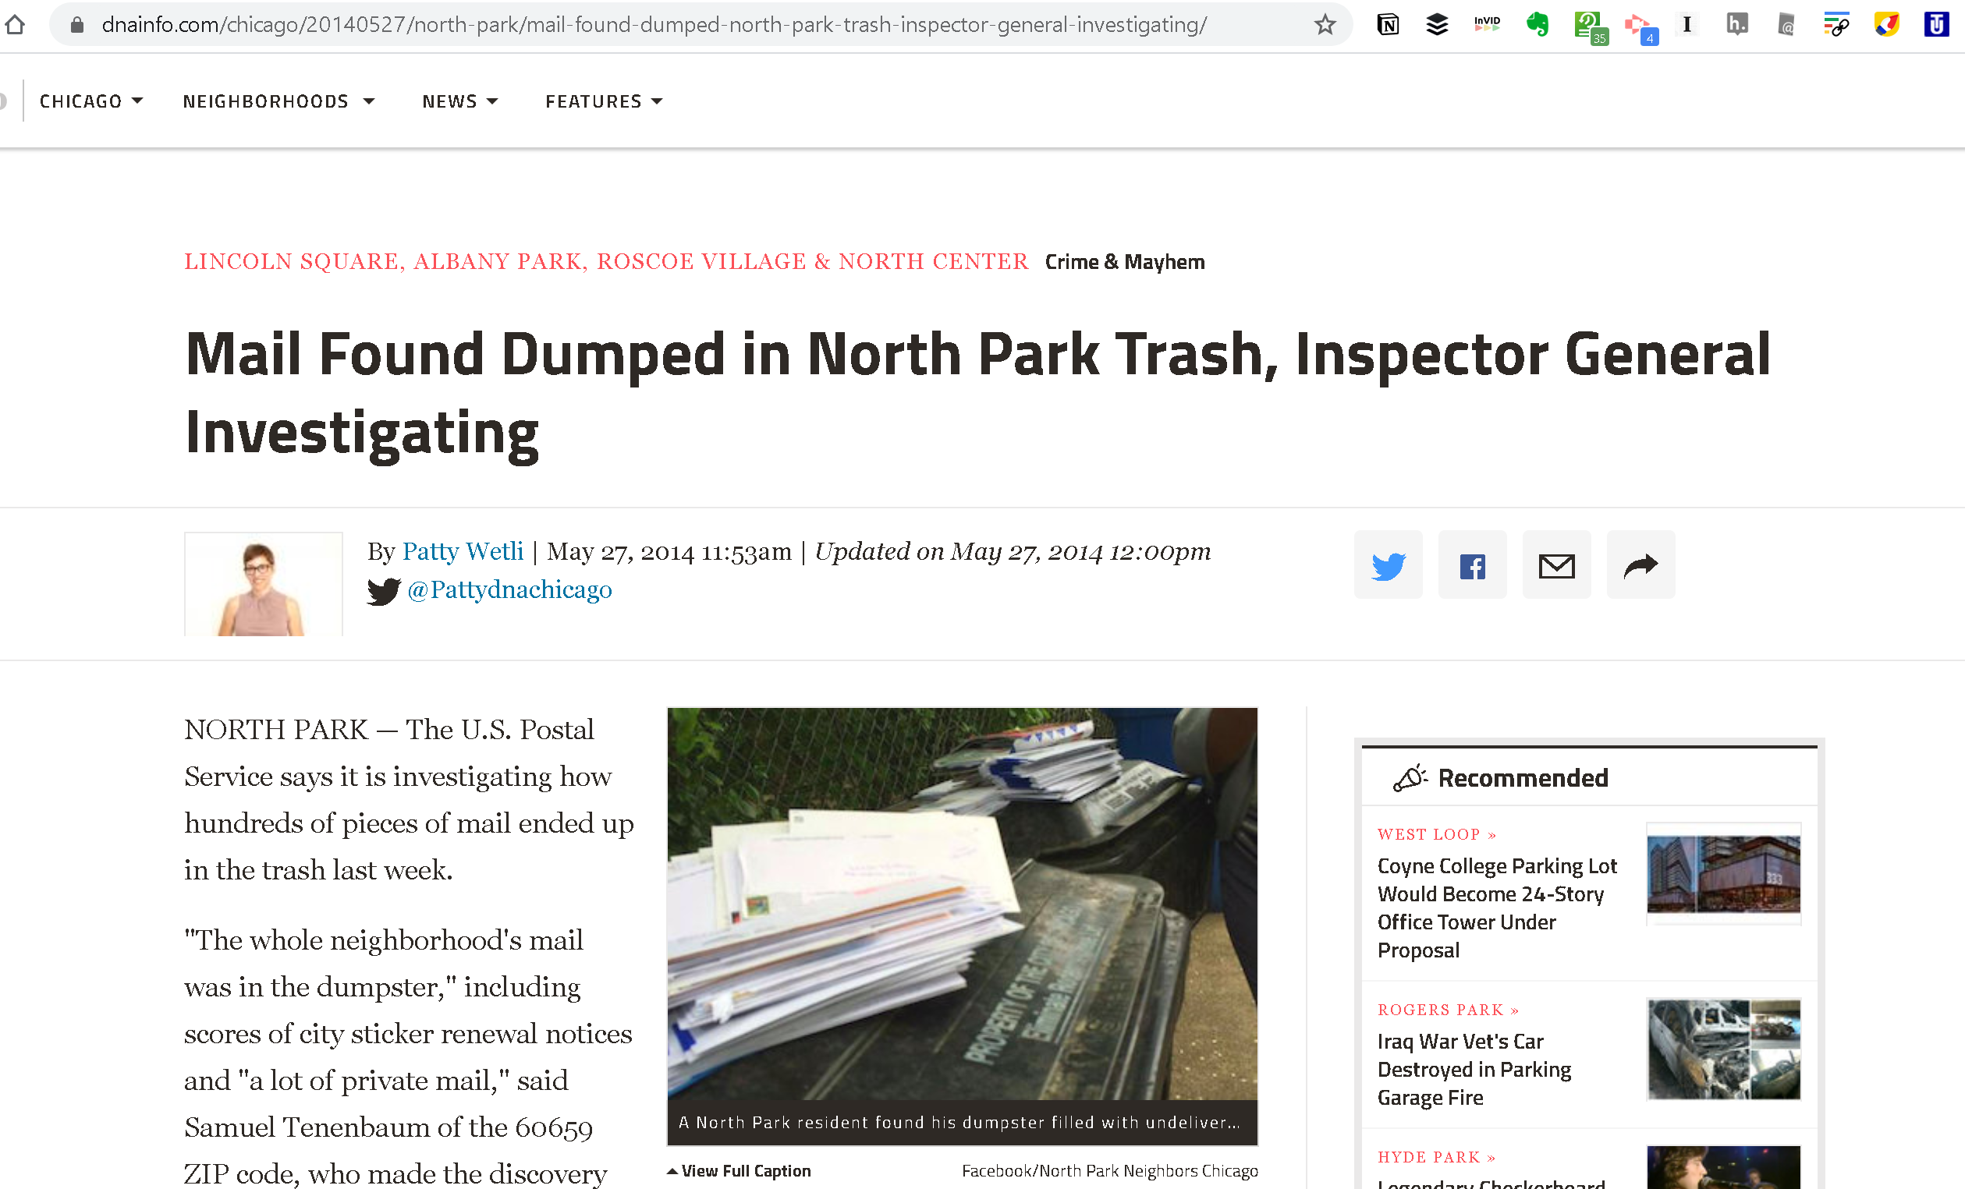Open the InVID extension

1487,25
